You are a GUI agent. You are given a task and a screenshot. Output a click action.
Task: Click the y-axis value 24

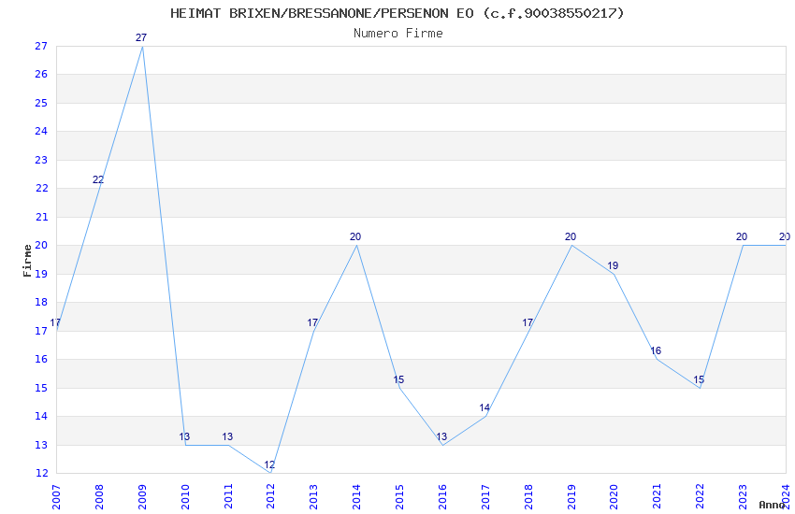(41, 131)
